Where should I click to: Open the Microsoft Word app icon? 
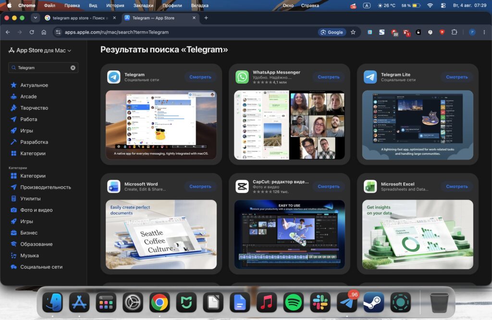coord(113,186)
